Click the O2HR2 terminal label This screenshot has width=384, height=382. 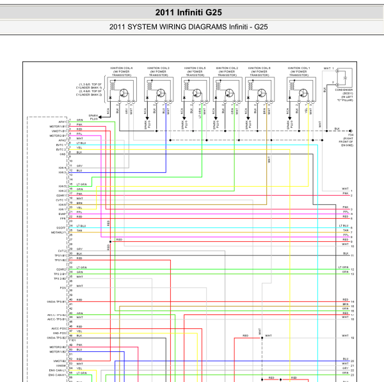click(x=61, y=269)
